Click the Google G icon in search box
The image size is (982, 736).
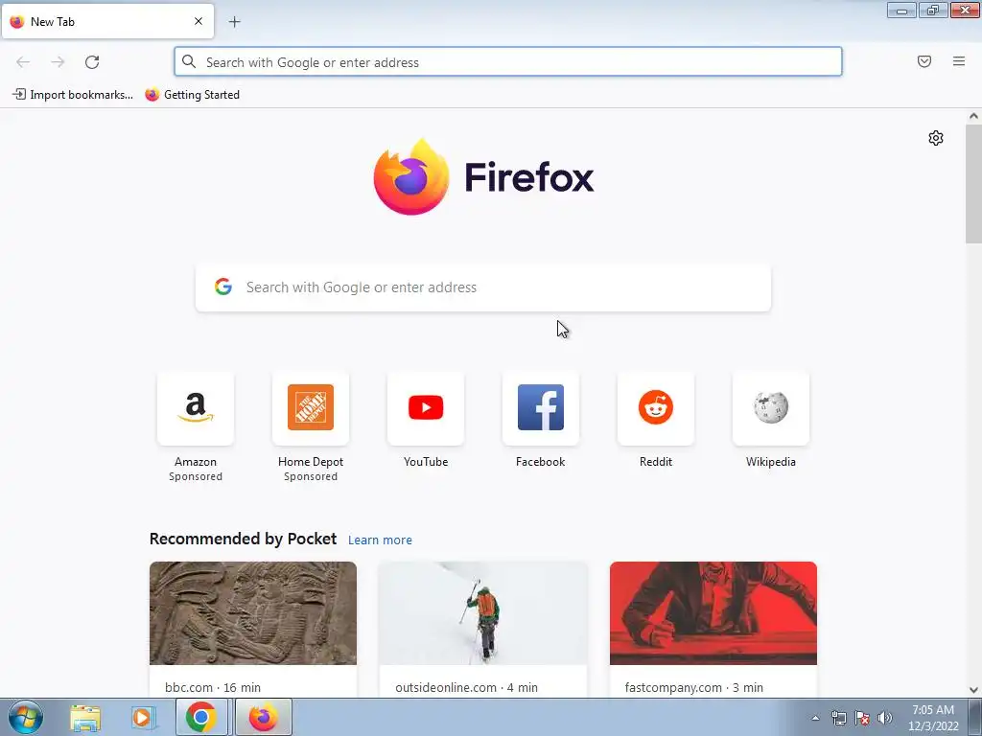click(x=222, y=287)
